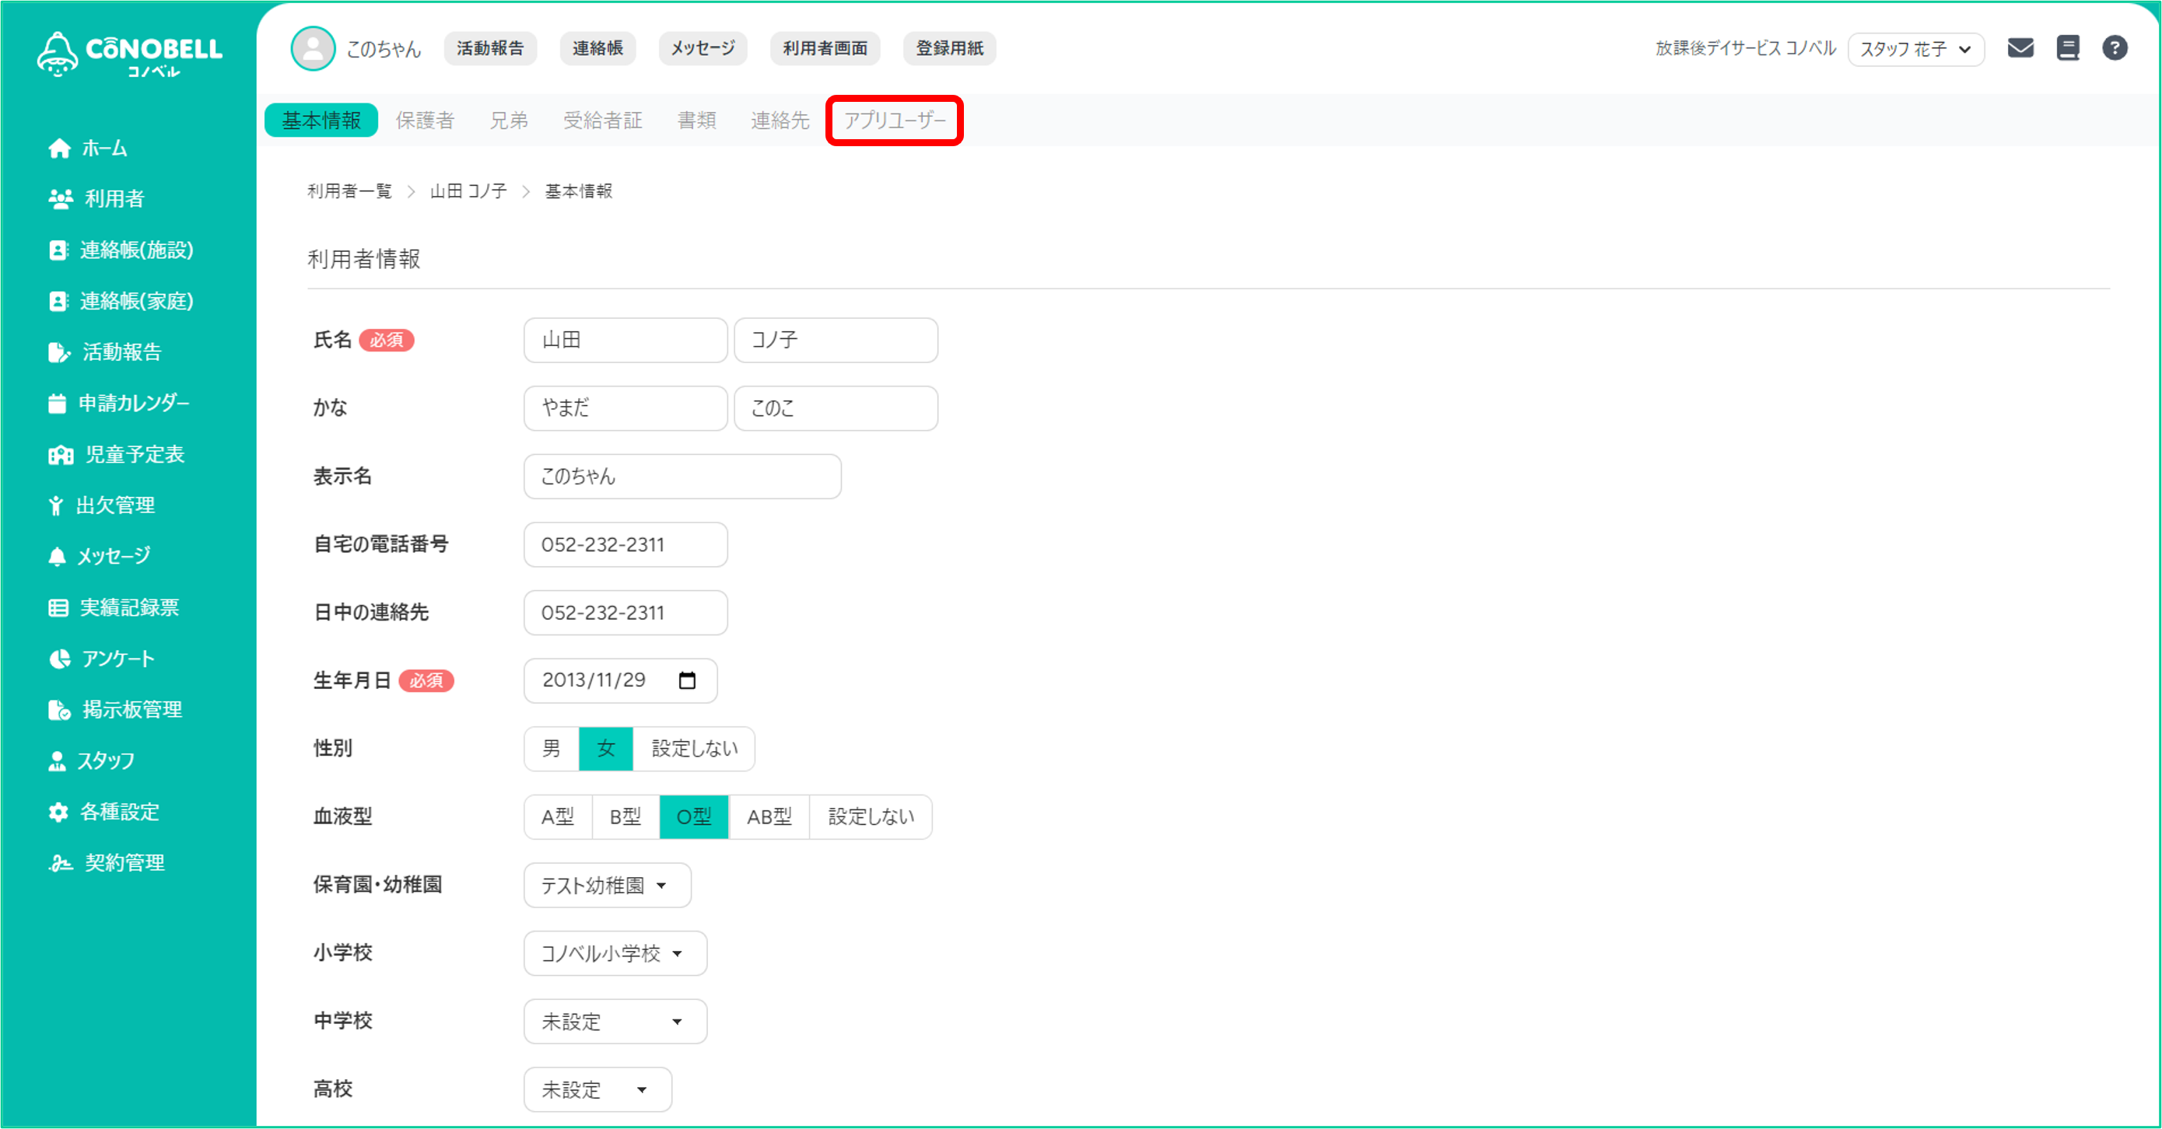
Task: Select 設定しない for 性別
Action: [x=694, y=748]
